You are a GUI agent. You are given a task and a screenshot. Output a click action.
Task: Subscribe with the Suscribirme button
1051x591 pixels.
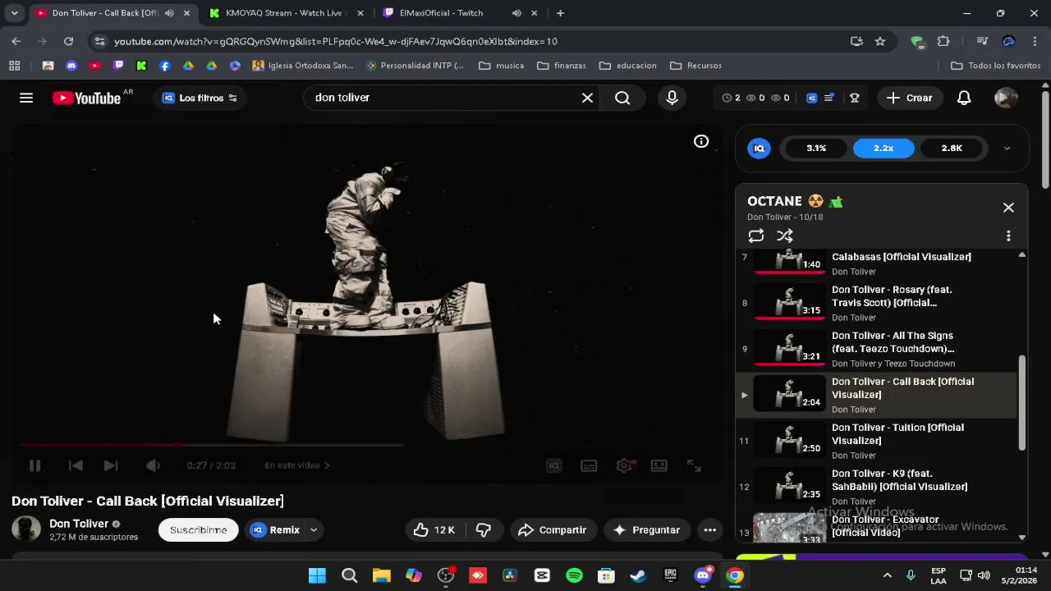(198, 529)
